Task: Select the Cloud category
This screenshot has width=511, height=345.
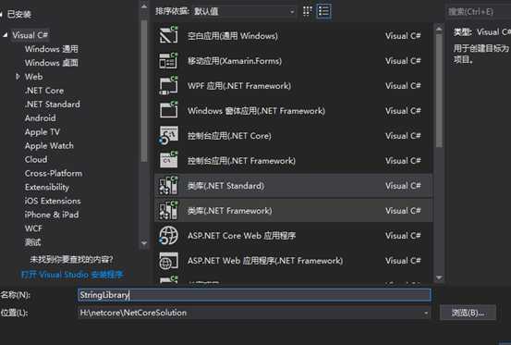Action: pos(36,159)
